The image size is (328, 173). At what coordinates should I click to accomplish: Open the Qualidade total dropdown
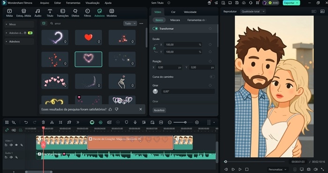[x=253, y=12]
